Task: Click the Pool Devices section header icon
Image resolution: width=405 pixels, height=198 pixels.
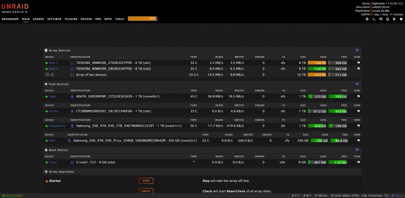Action: [x=46, y=84]
